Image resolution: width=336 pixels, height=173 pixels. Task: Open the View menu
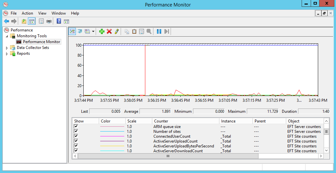(42, 13)
